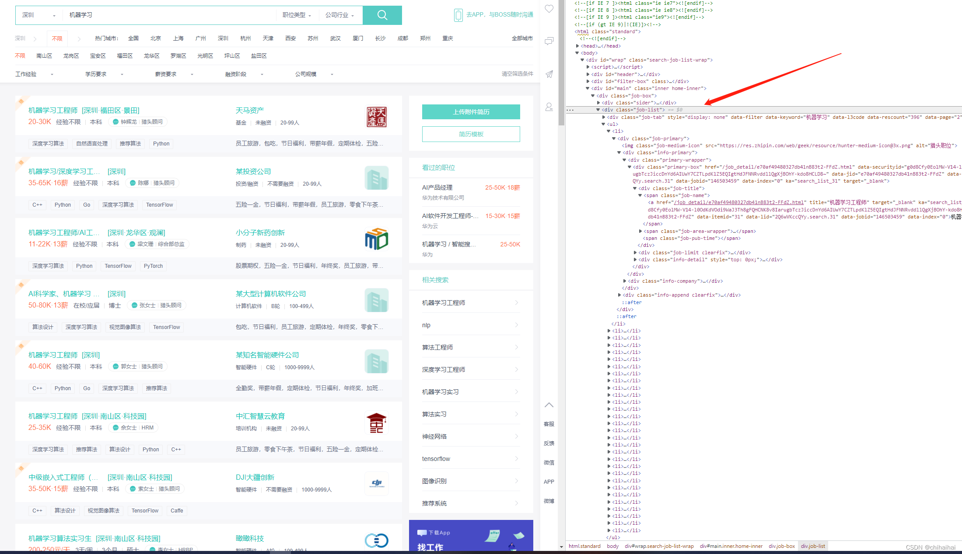Screen dimensions: 962x554
Task: Click the 上传附件简历 button
Action: 471,112
